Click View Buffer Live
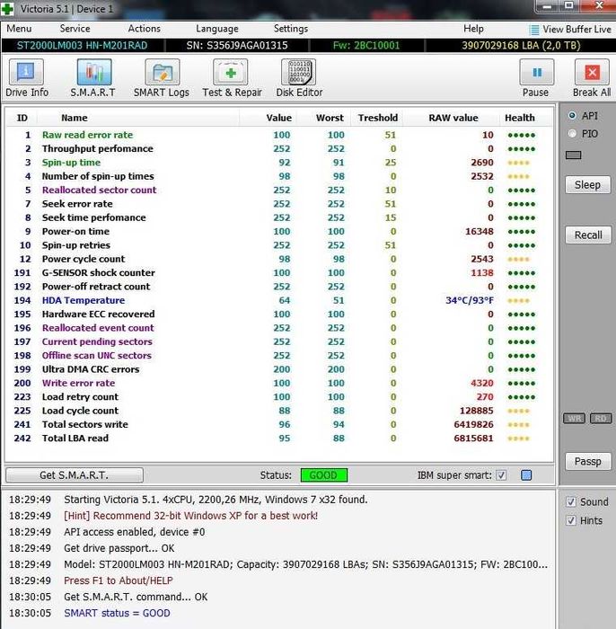This screenshot has width=616, height=629. [x=570, y=30]
